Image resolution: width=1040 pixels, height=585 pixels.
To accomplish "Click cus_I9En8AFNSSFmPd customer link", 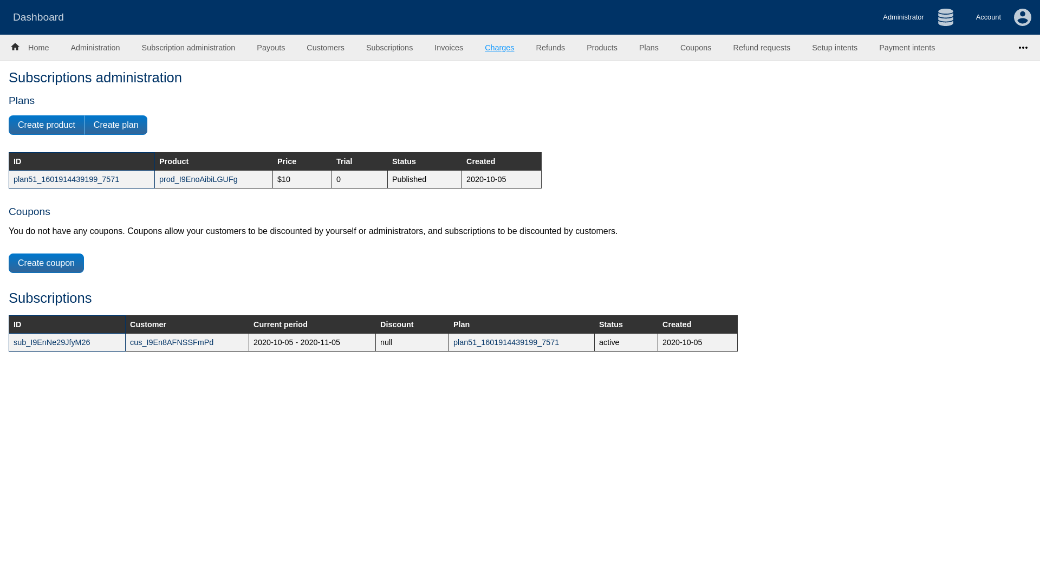I will tap(171, 342).
